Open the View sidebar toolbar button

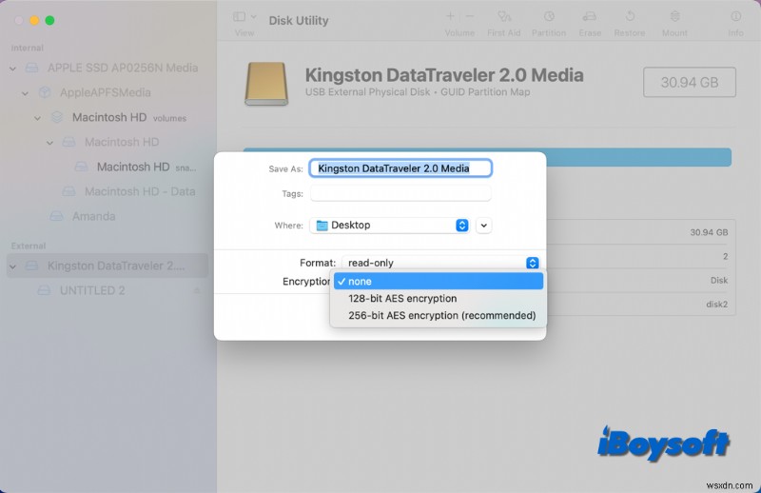(239, 17)
